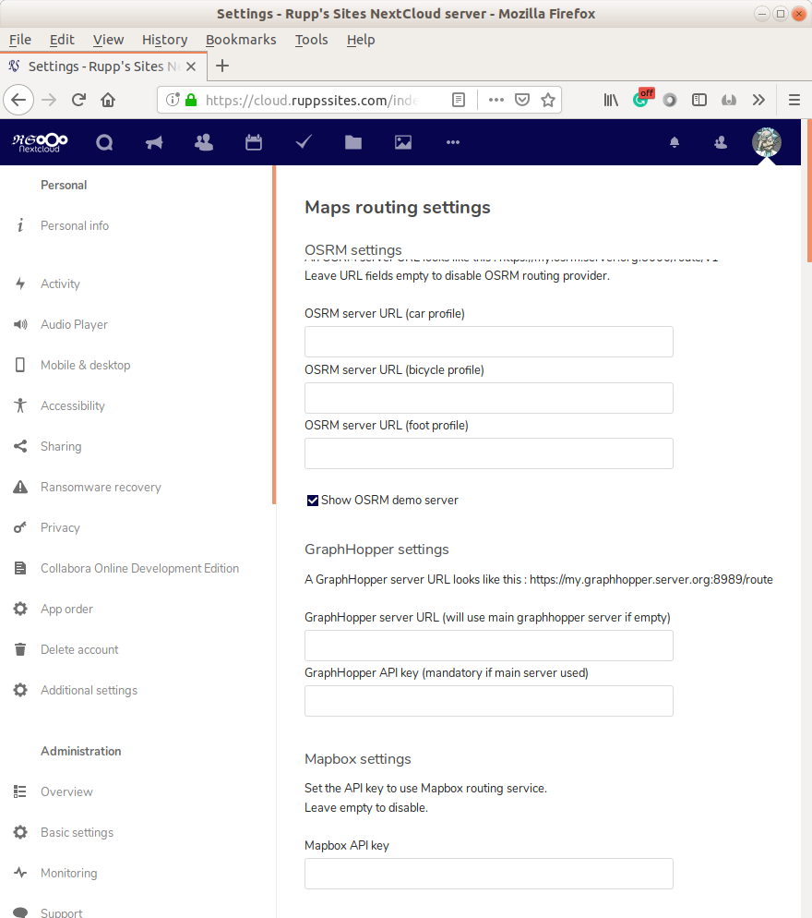Screen dimensions: 812x918
Task: Open the user avatar menu
Action: 767,142
